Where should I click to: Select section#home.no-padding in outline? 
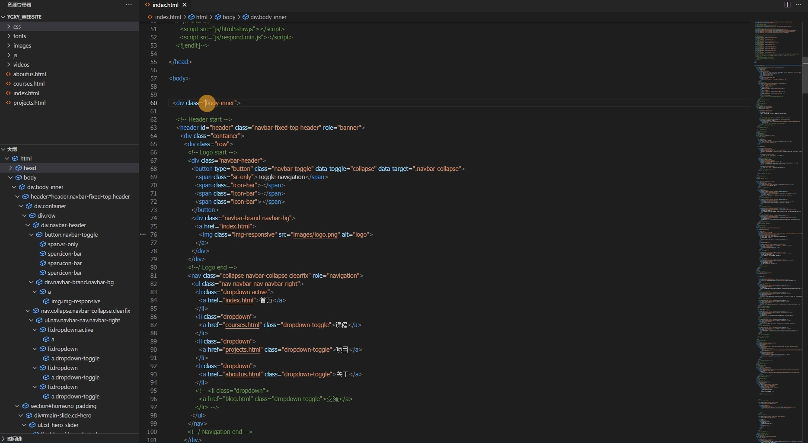[x=64, y=406]
